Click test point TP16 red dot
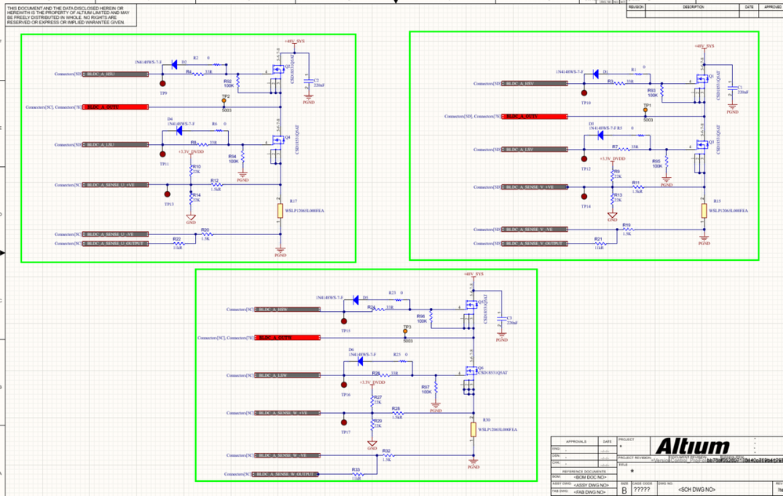 [343, 385]
